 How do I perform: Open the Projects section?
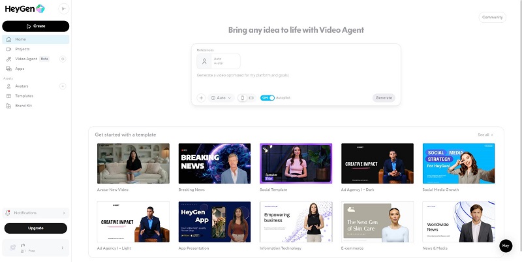(36, 49)
